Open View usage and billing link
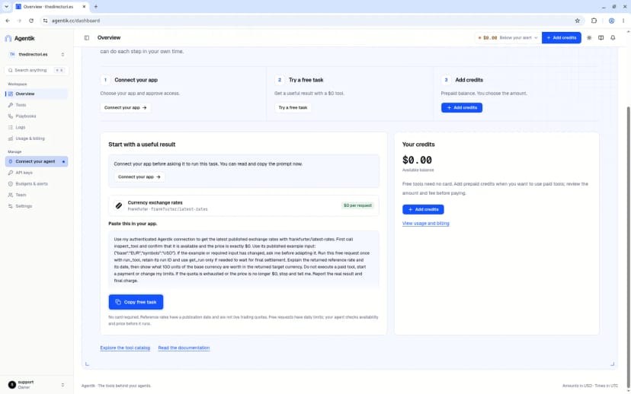631x394 pixels. pos(426,224)
